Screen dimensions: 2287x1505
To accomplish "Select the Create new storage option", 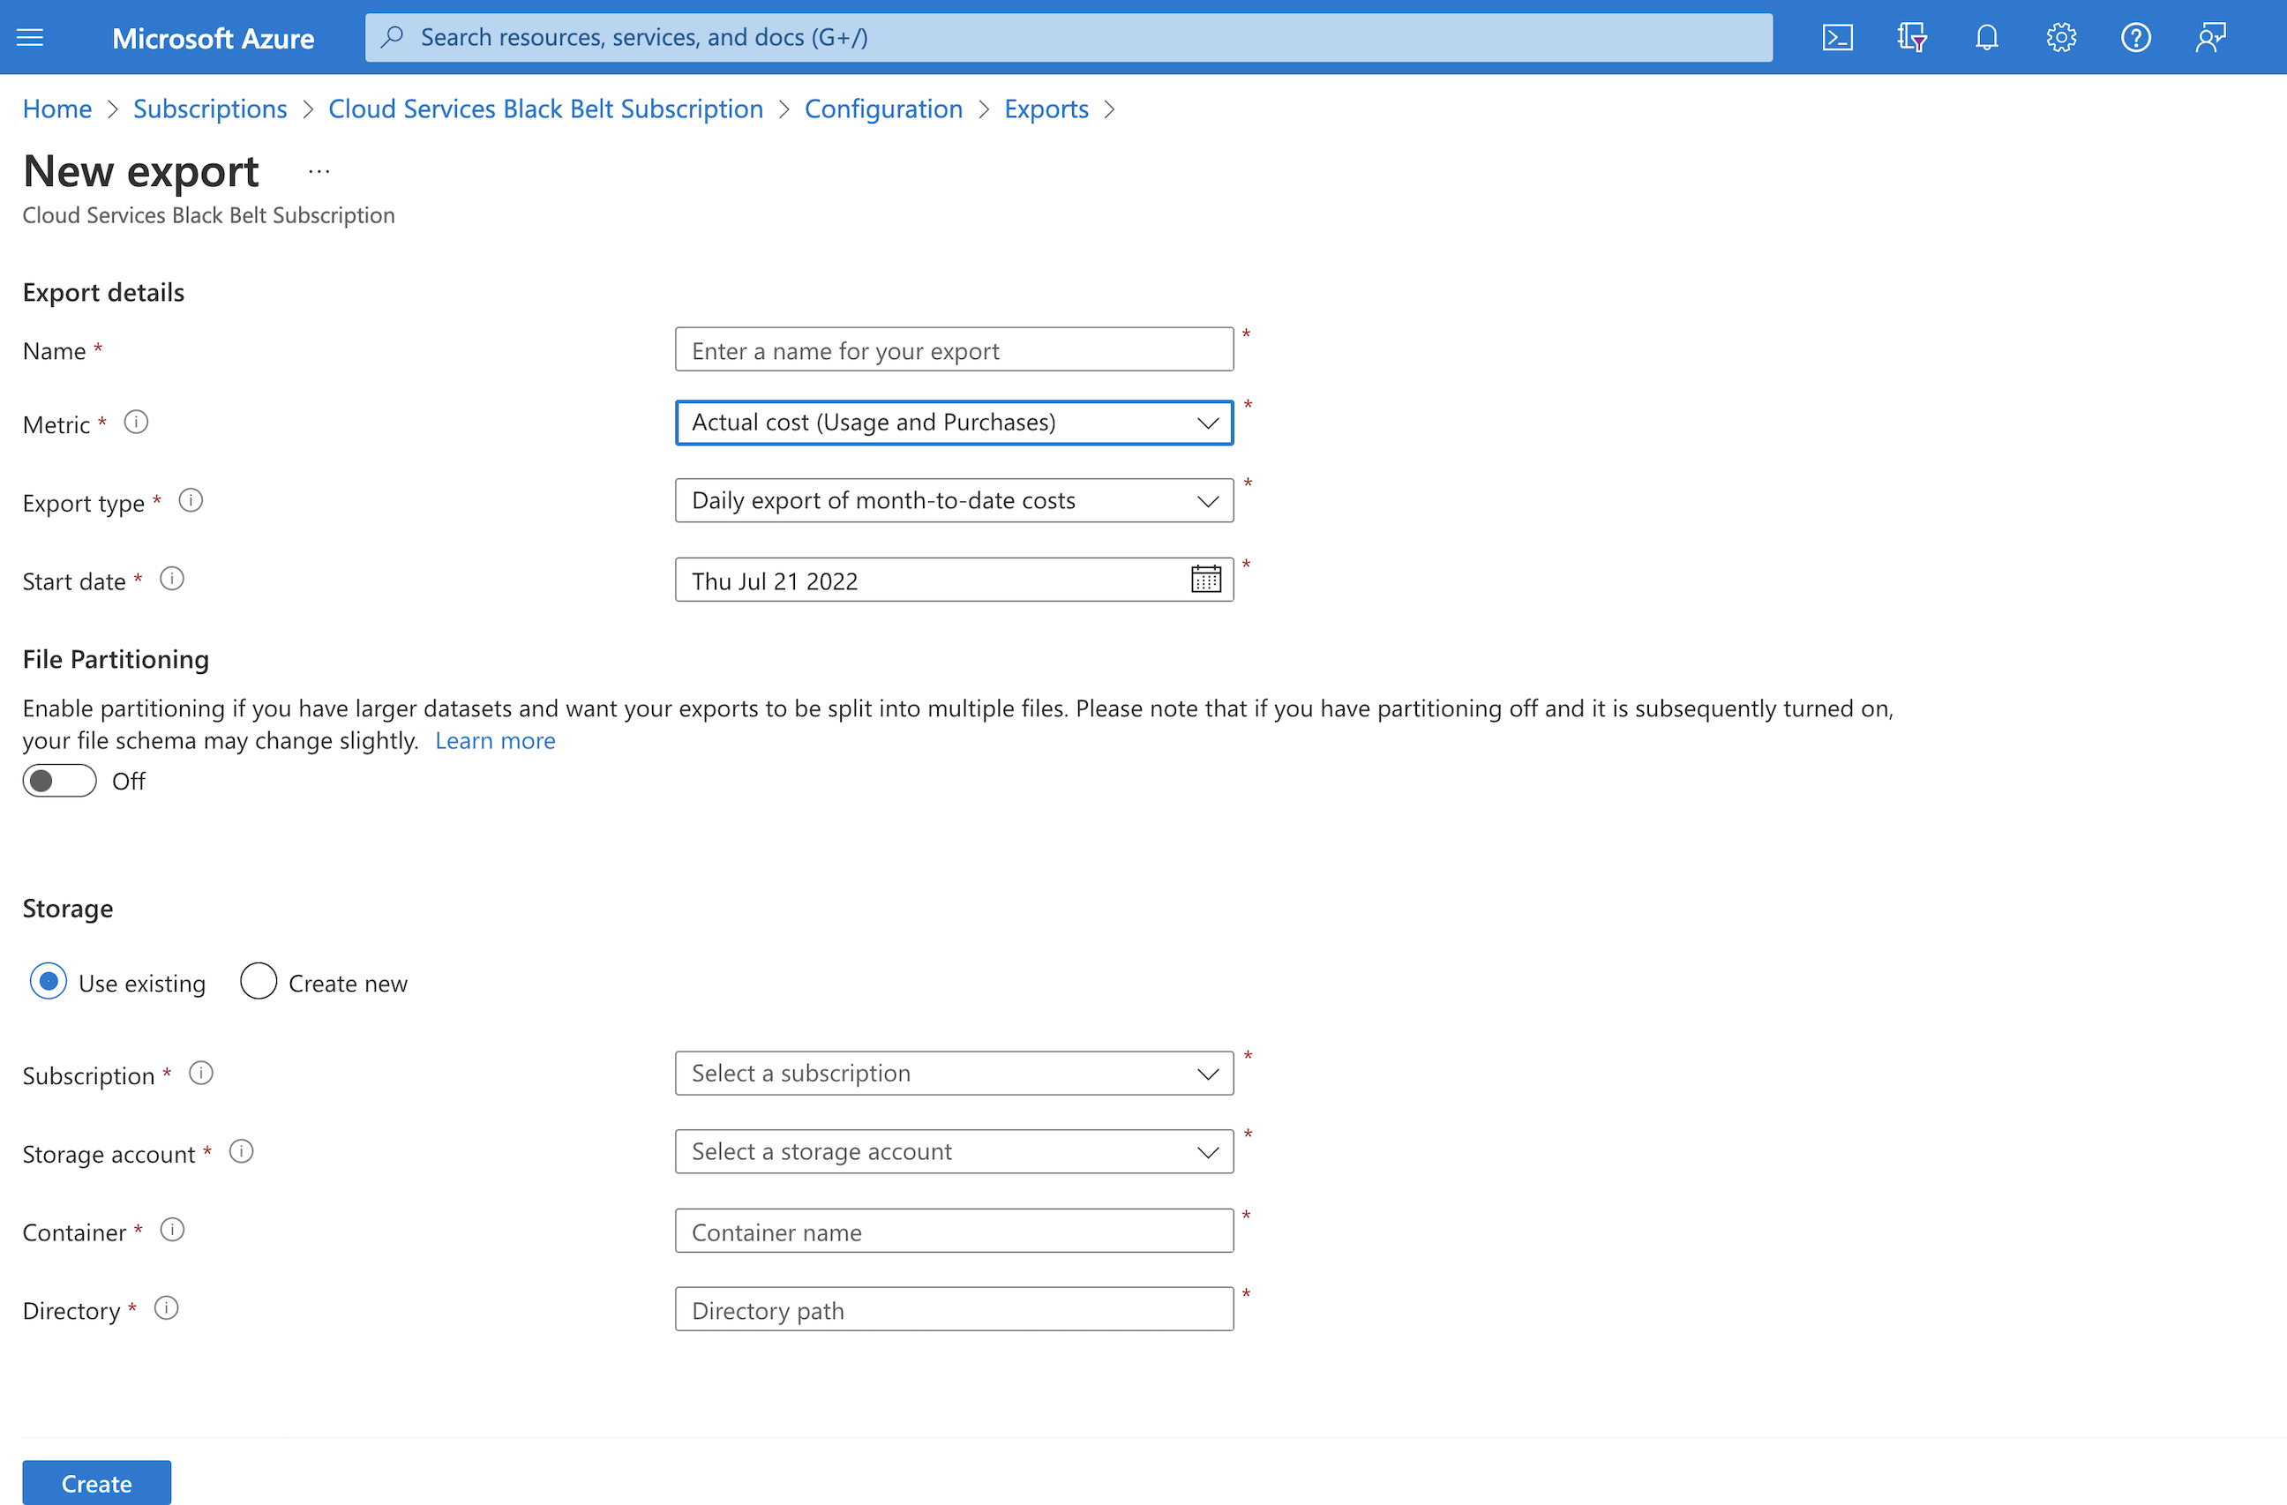I will (259, 981).
